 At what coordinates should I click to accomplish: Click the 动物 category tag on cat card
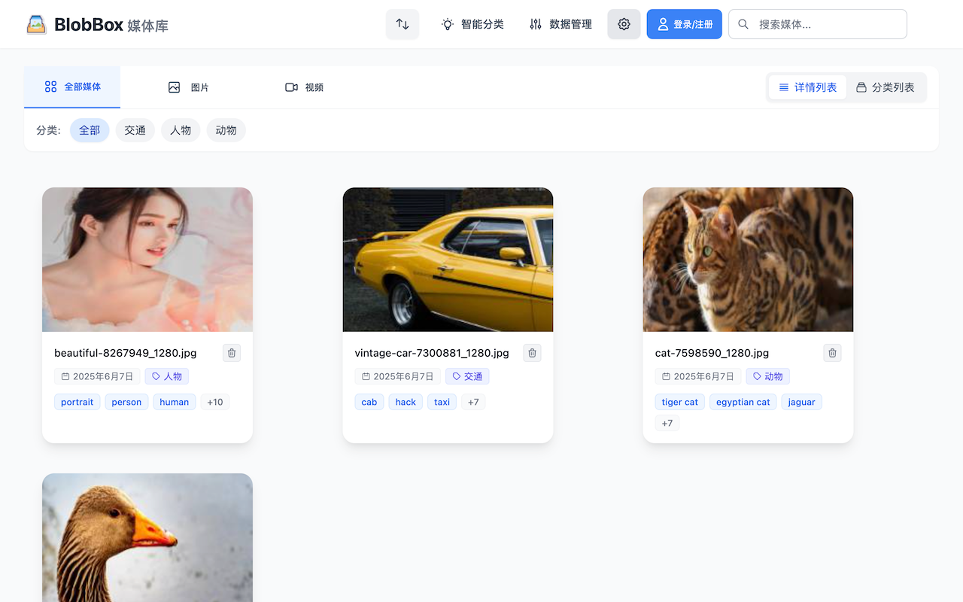(x=767, y=376)
